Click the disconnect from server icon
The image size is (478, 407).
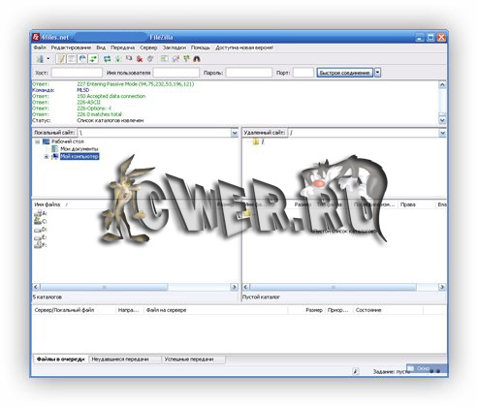coord(140,58)
